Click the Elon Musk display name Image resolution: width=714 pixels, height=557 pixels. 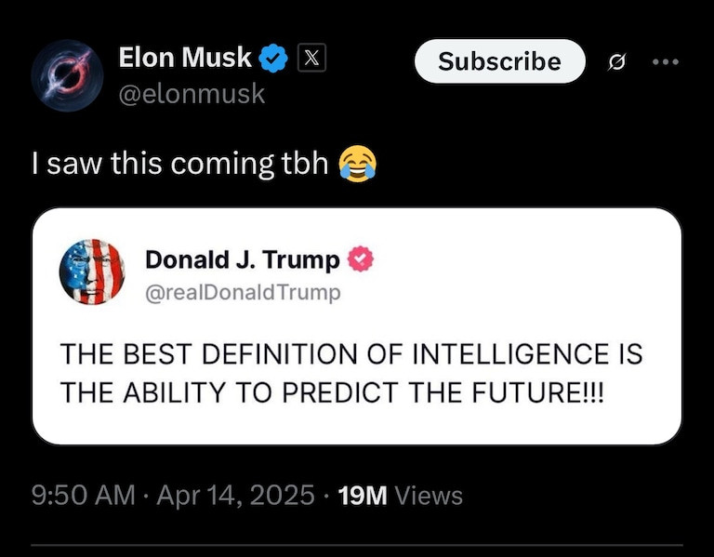click(185, 59)
